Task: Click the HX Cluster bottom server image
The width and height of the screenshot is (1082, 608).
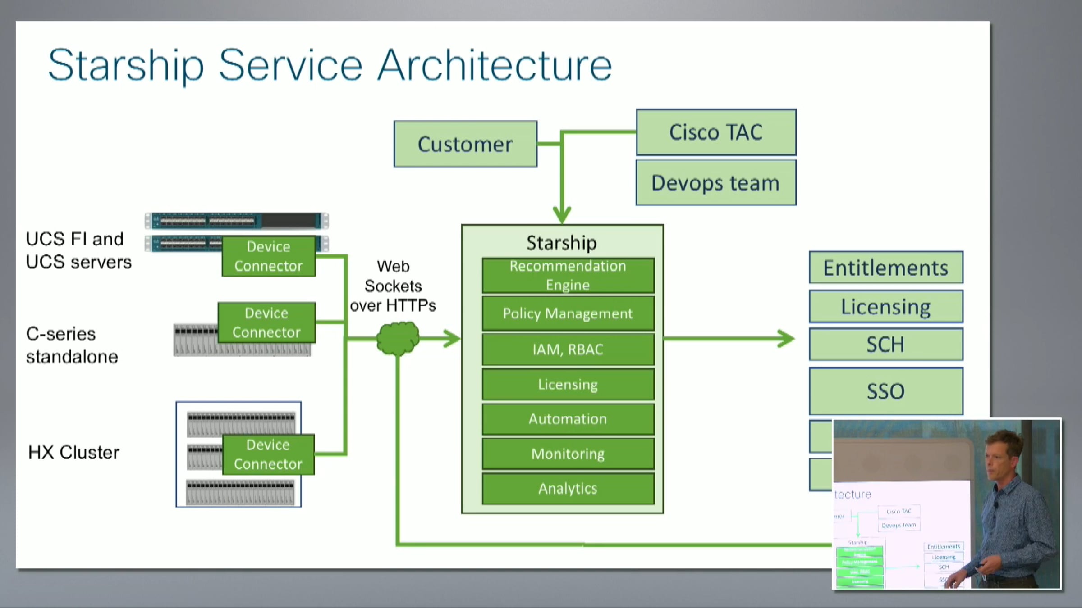Action: click(x=240, y=492)
